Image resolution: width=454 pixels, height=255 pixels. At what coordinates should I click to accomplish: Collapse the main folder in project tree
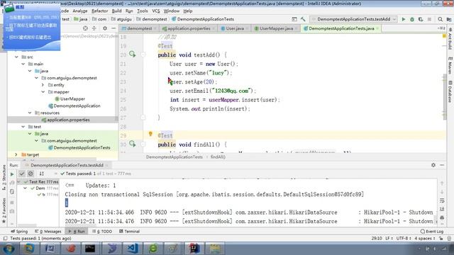[x=23, y=64]
